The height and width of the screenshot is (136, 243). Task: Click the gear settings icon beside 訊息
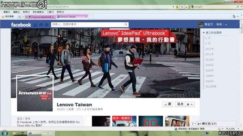coord(188,104)
